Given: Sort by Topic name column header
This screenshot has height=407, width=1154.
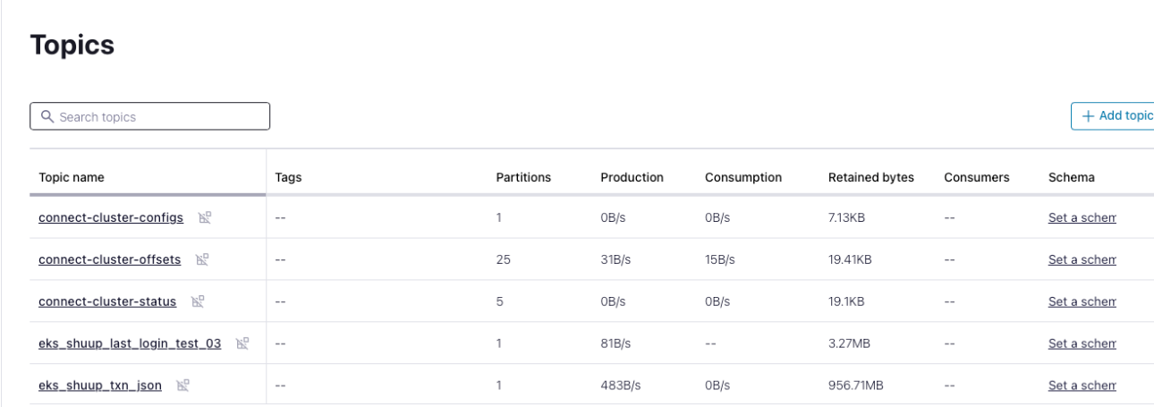Looking at the screenshot, I should pyautogui.click(x=72, y=177).
